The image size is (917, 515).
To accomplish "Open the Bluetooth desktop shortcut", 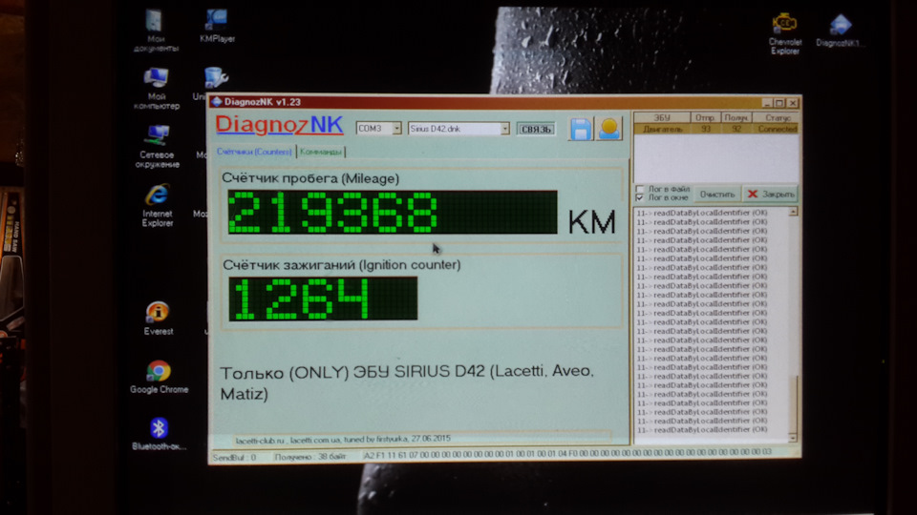I will (x=160, y=434).
